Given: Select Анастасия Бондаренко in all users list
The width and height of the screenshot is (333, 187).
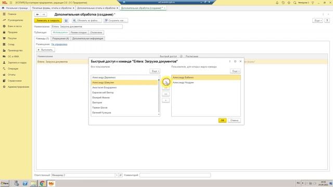Looking at the screenshot, I should click(x=124, y=88).
